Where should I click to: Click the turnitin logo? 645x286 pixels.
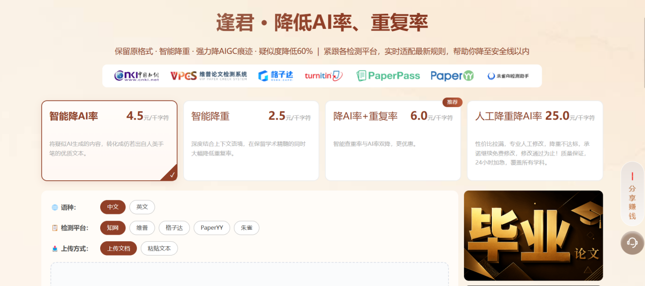click(x=324, y=76)
